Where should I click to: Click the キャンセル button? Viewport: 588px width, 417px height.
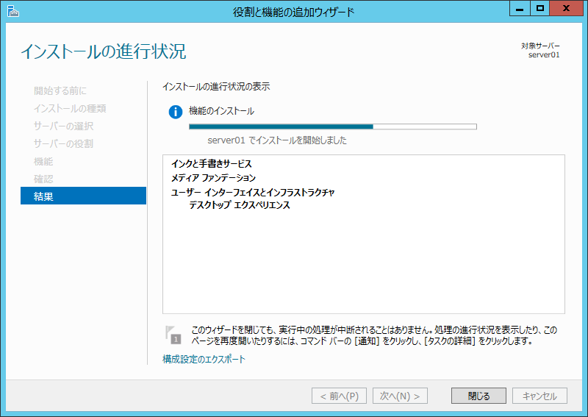tap(540, 396)
